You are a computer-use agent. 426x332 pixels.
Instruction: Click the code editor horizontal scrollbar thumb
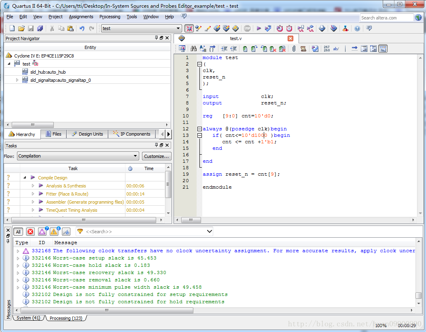tap(191, 220)
